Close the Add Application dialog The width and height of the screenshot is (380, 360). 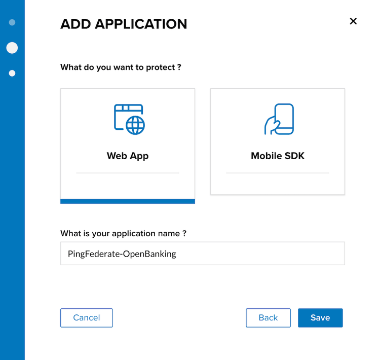pyautogui.click(x=353, y=21)
